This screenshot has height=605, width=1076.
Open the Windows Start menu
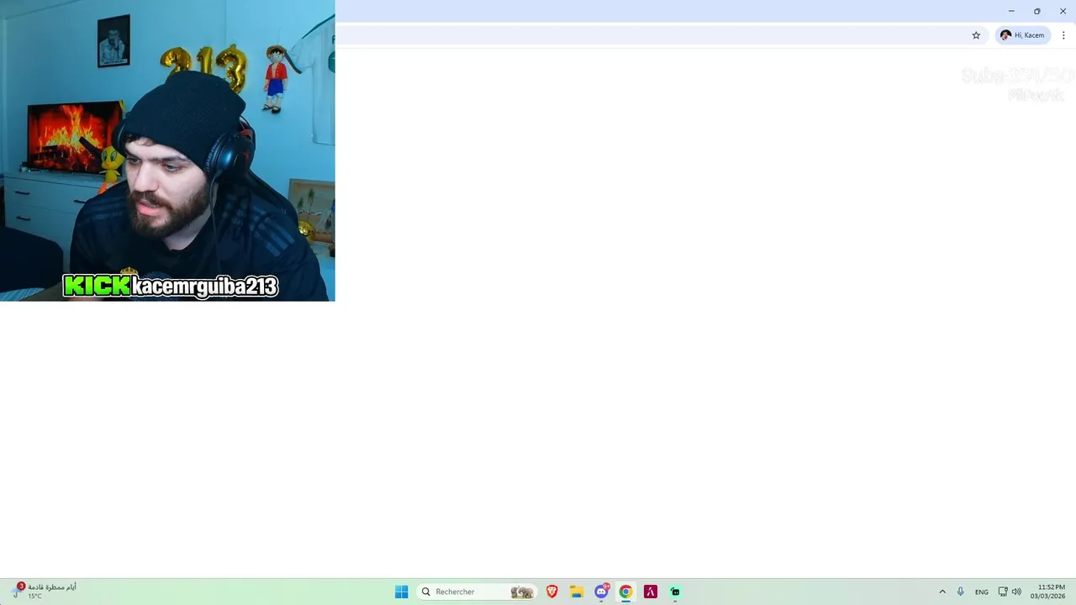[402, 592]
